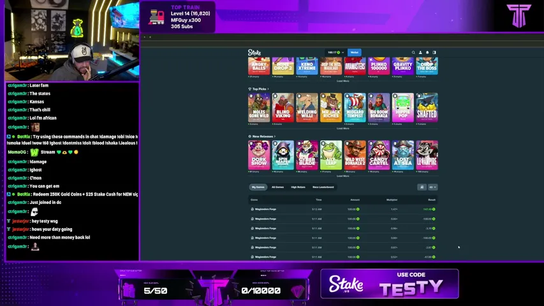Viewport: 544px width, 306px height.
Task: Open the Mine Drop 2 game tile
Action: click(283, 66)
